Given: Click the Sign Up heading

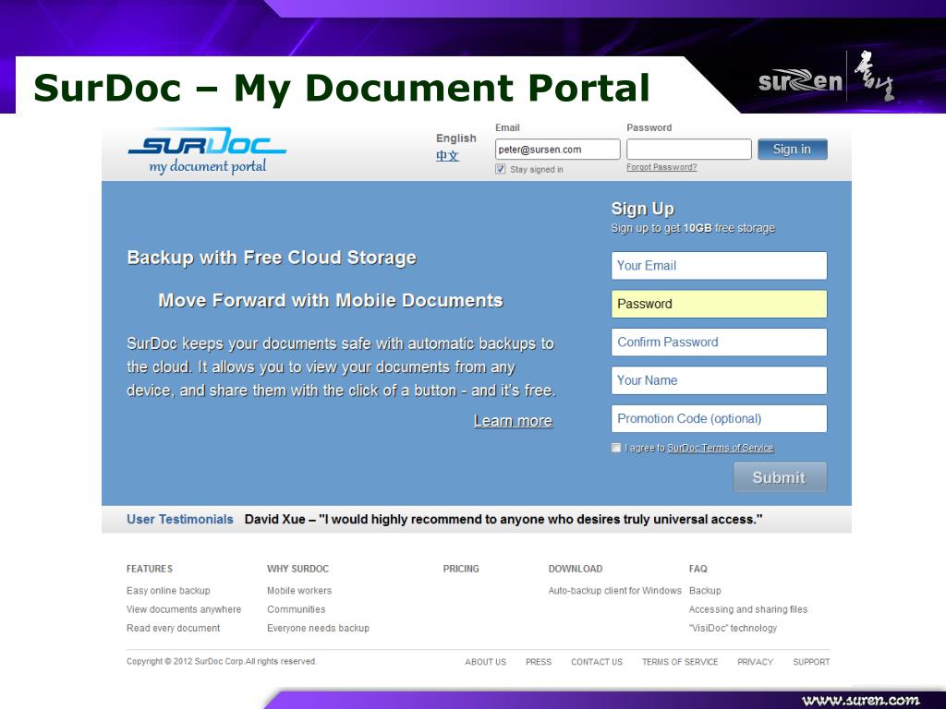Looking at the screenshot, I should pyautogui.click(x=643, y=209).
